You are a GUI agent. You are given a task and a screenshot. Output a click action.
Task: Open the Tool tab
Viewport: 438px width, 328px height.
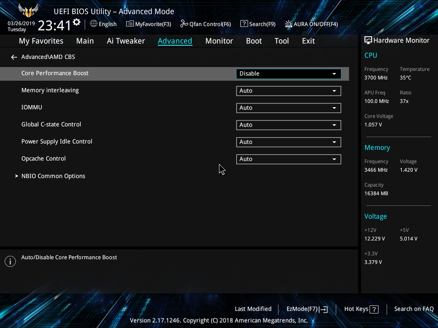(x=281, y=41)
